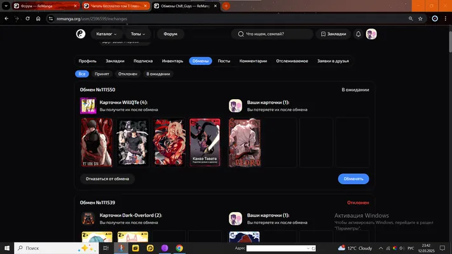Switch to Заявки в друзья tab
The height and width of the screenshot is (254, 452).
click(333, 61)
